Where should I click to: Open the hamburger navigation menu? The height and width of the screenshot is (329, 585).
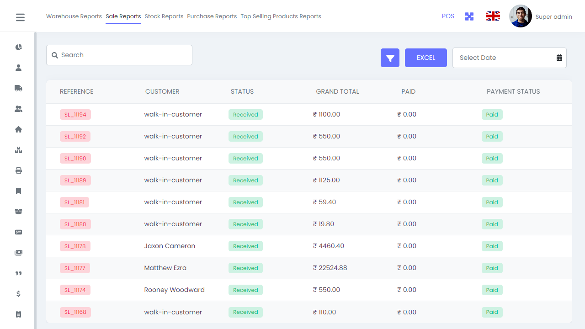pyautogui.click(x=20, y=16)
